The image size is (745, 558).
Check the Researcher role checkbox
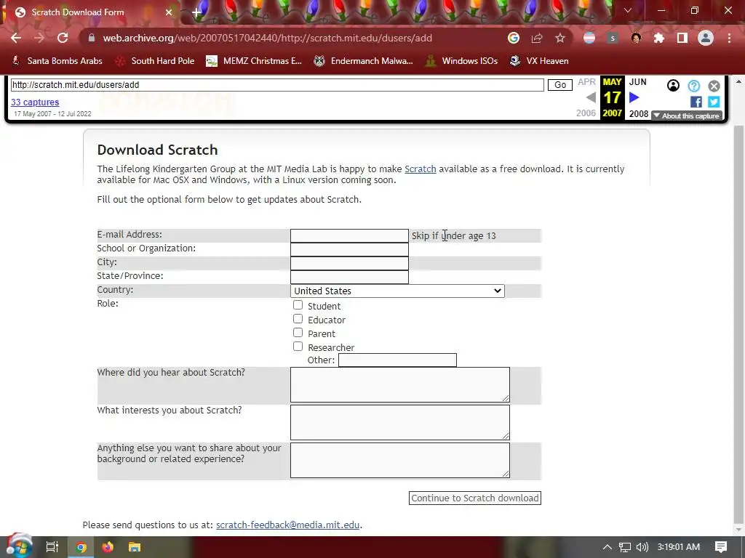click(298, 347)
